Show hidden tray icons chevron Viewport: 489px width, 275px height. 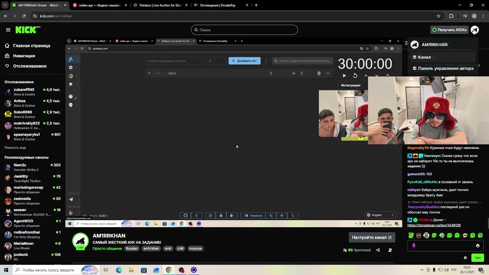(423, 270)
